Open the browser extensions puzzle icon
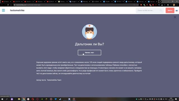The image size is (179, 101). (x=168, y=5)
